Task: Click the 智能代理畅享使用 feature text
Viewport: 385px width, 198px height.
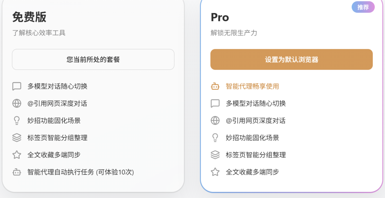Action: click(x=252, y=86)
